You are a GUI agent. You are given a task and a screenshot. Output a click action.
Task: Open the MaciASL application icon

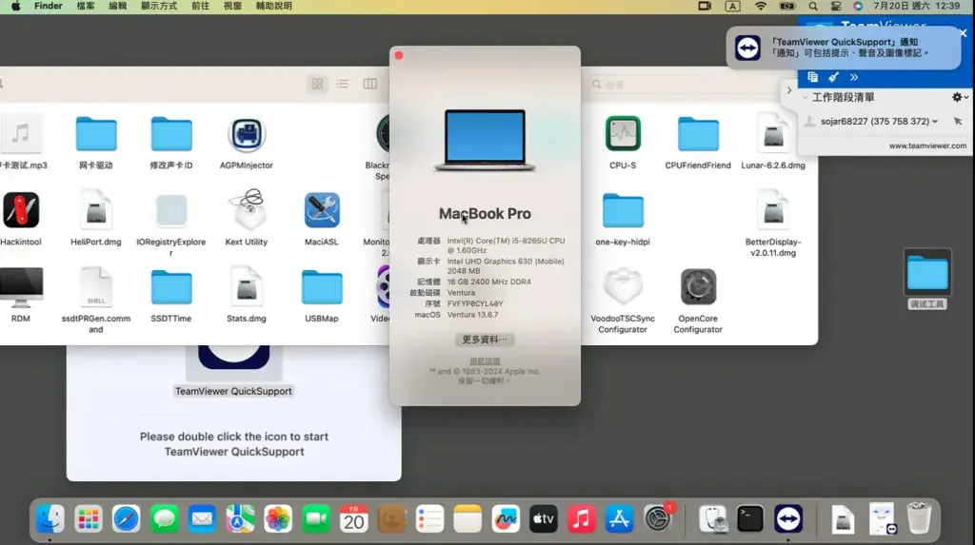[x=322, y=210]
